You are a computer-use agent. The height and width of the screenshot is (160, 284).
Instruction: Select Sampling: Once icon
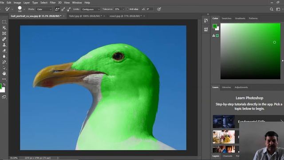coord(63,9)
